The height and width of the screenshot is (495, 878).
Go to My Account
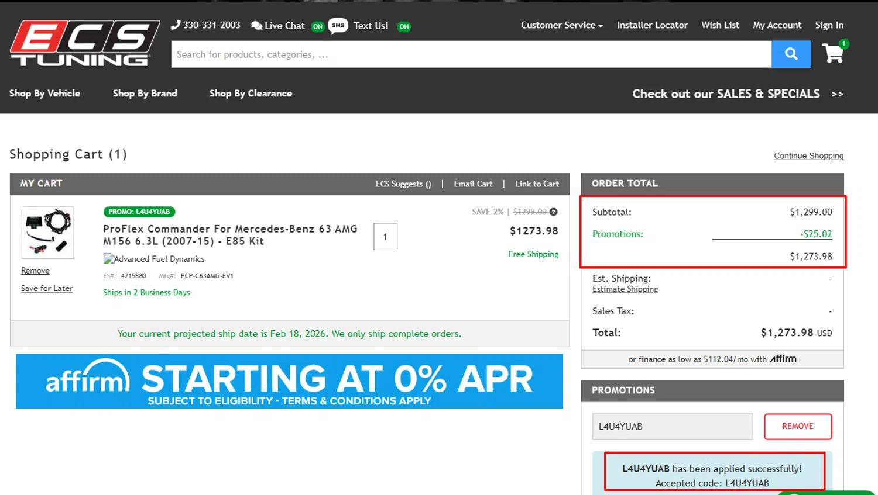(777, 25)
